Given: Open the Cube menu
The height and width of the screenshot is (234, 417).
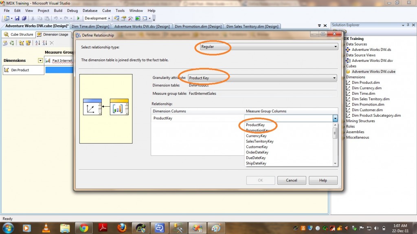Looking at the screenshot, I should pyautogui.click(x=106, y=11).
